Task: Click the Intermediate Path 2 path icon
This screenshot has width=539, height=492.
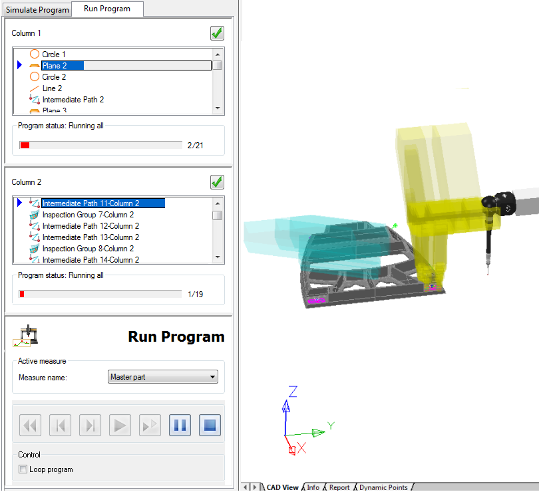Action: 35,99
